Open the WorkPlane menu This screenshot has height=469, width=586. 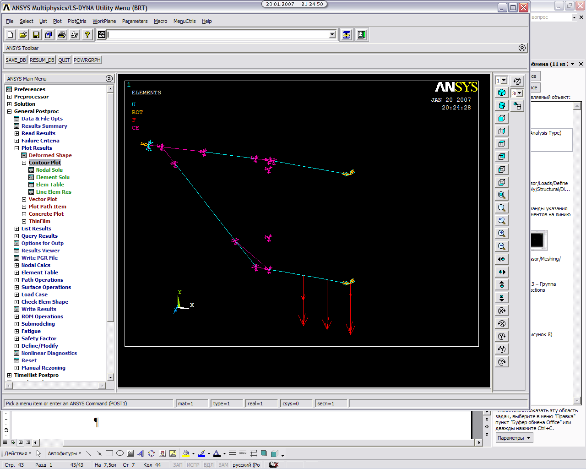[x=104, y=21]
